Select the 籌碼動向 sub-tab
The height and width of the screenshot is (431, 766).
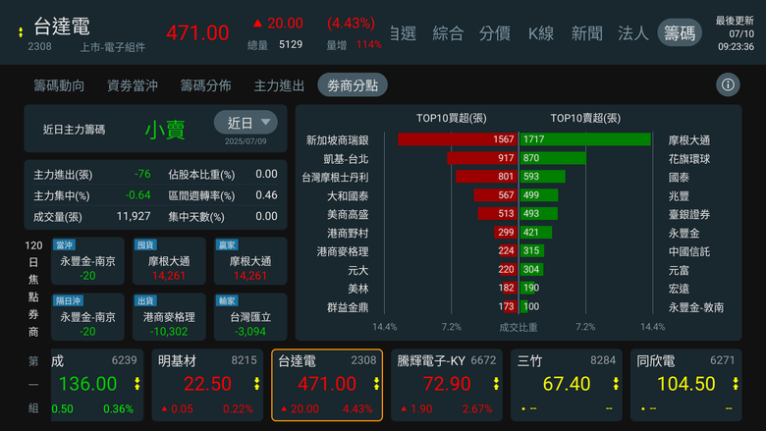pos(59,86)
